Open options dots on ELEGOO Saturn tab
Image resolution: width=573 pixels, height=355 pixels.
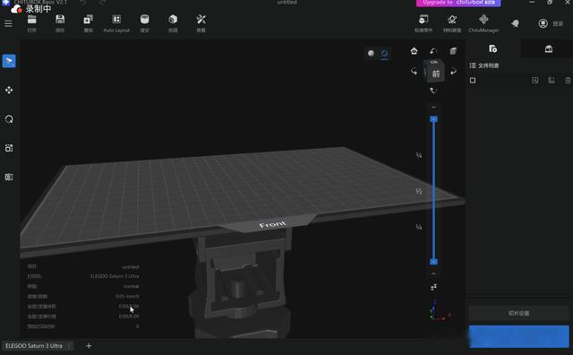tap(70, 346)
